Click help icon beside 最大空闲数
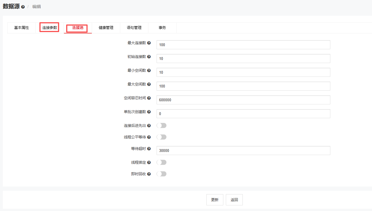372x211 pixels. click(149, 84)
